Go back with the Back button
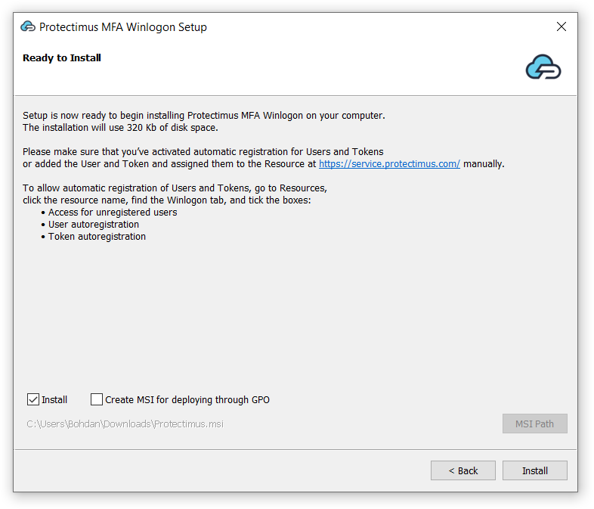Screen dimensions: 594x509 click(x=463, y=470)
